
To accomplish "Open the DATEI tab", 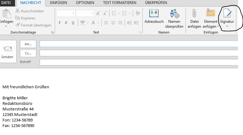I will 6,3.
